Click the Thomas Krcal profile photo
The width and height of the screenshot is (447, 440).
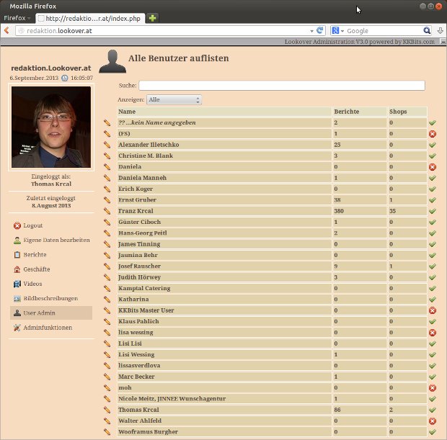pos(51,127)
